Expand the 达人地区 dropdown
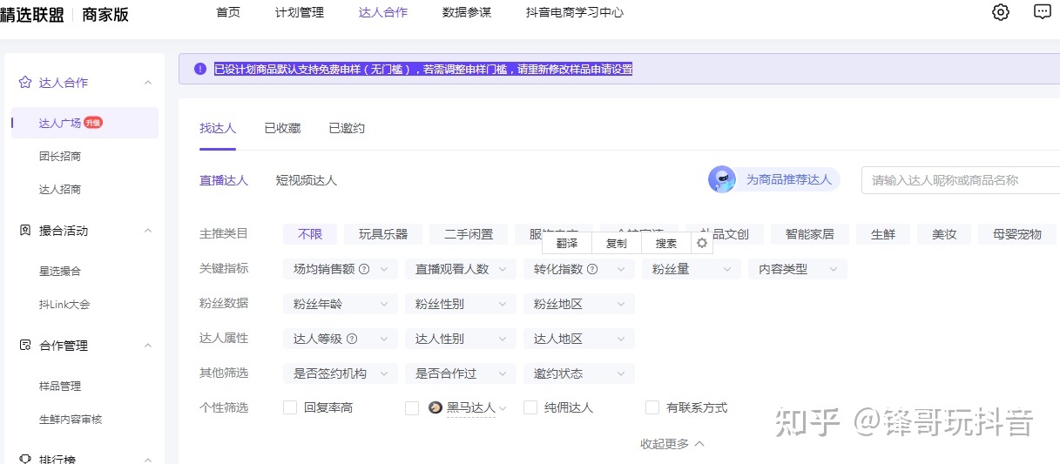 point(578,339)
